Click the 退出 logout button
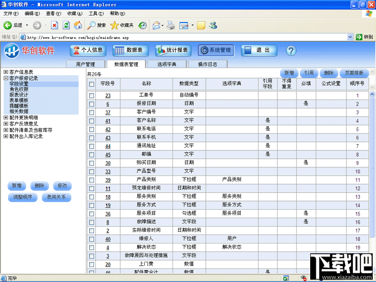 click(x=259, y=50)
